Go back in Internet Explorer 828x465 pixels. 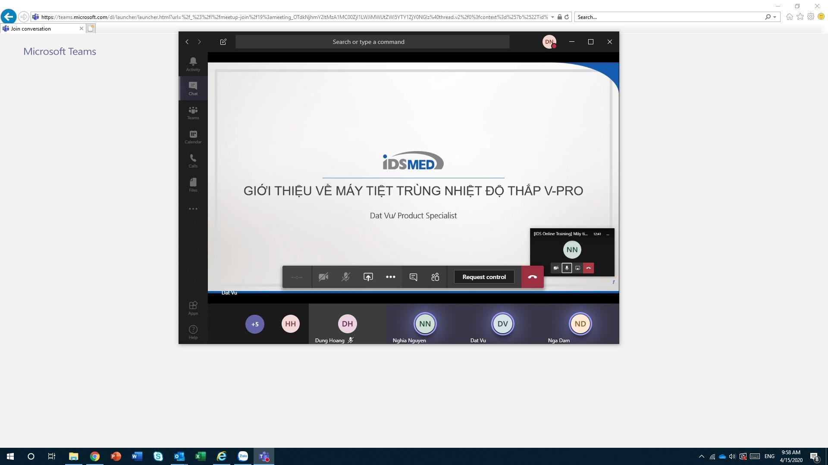click(9, 17)
